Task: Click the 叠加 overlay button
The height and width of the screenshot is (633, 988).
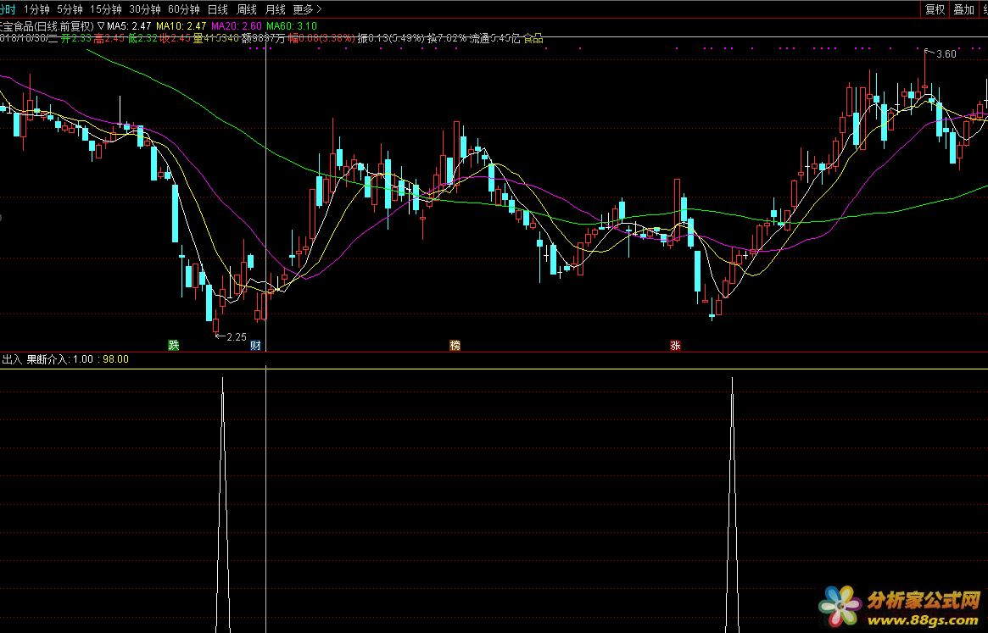Action: pos(964,9)
